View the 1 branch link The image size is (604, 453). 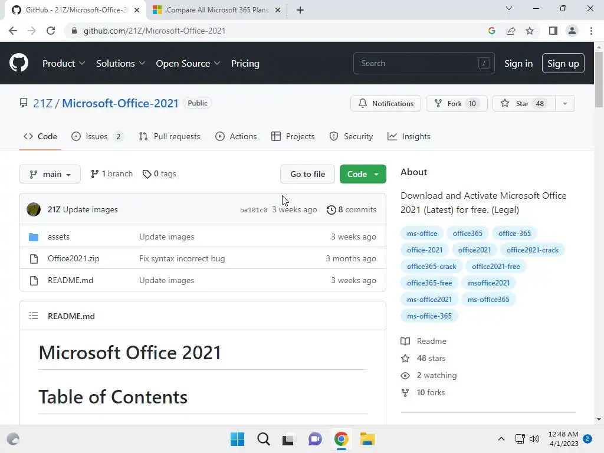(111, 174)
